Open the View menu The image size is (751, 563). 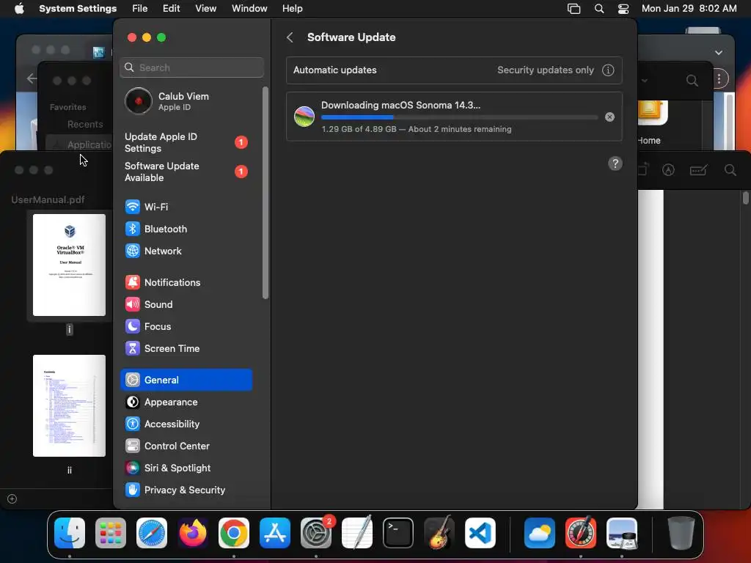[x=205, y=9]
